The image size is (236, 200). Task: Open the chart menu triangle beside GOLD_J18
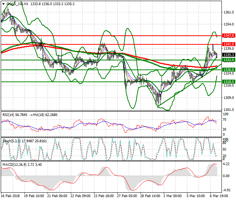(4, 4)
